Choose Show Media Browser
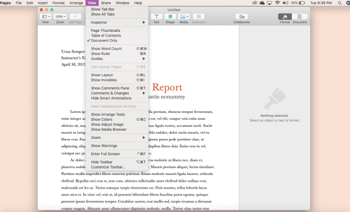The height and width of the screenshot is (212, 350). pos(117,129)
